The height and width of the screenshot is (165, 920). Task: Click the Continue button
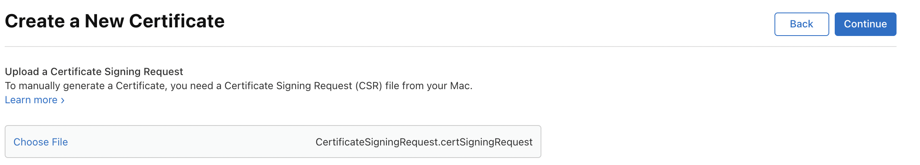click(x=865, y=24)
